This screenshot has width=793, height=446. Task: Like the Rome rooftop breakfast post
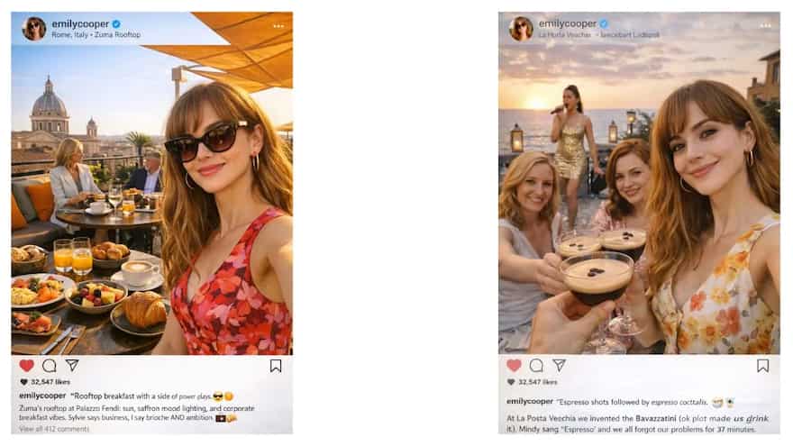26,365
